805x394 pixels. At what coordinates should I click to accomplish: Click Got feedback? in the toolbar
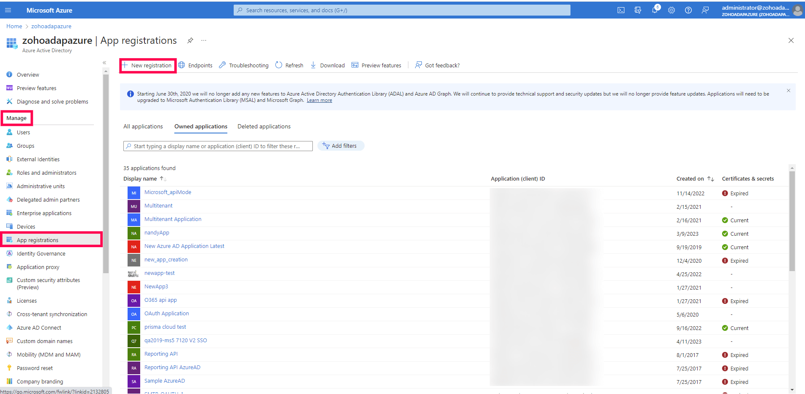[437, 65]
